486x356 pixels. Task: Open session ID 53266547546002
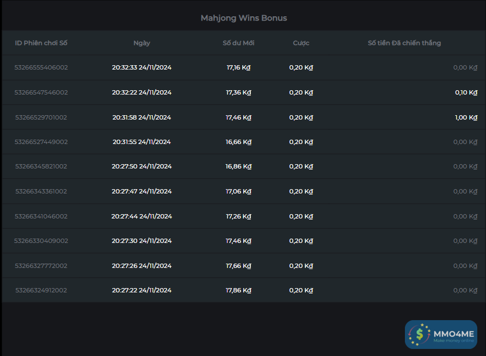point(41,92)
